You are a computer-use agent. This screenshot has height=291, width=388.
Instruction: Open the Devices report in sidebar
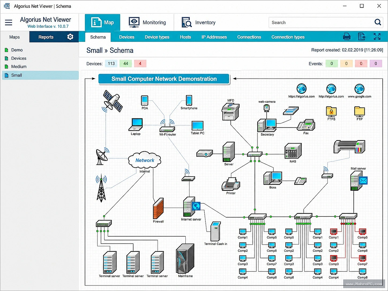19,58
